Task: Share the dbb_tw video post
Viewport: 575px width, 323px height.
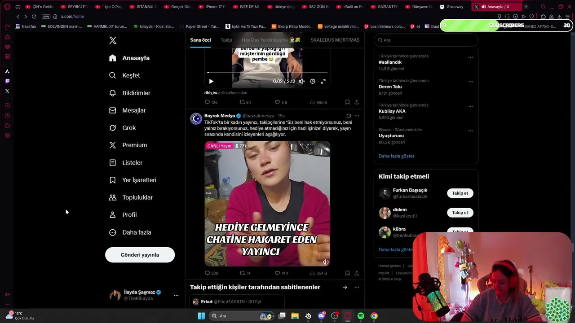Action: (357, 102)
